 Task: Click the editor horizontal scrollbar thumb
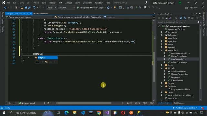click(84, 103)
